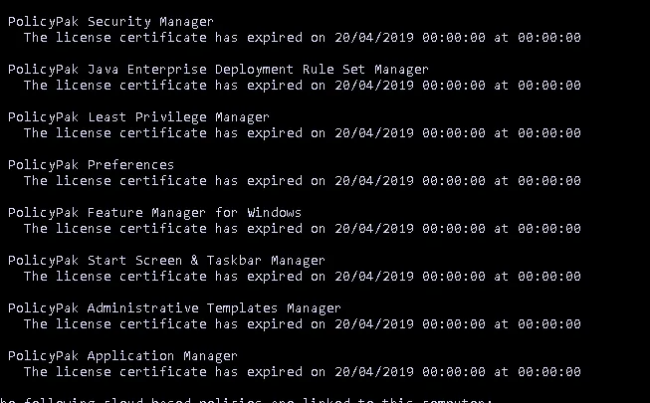
Task: Click the expiry date under Java Enterprise Deployment
Action: pos(373,86)
